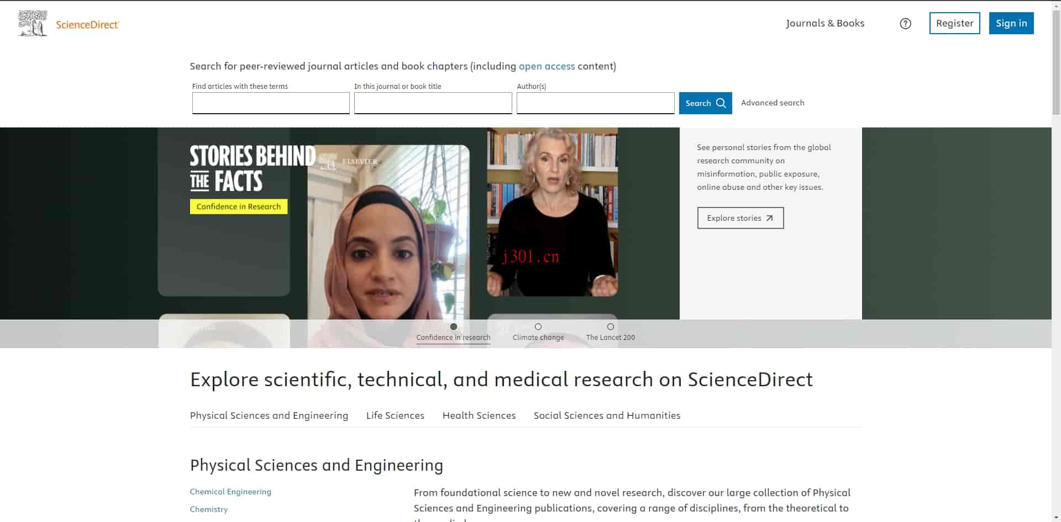1061x522 pixels.
Task: Switch to Physical Sciences and Engineering tab
Action: point(269,416)
